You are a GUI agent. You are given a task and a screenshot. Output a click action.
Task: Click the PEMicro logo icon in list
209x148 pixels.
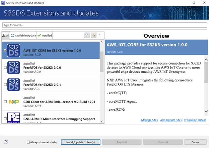14,118
